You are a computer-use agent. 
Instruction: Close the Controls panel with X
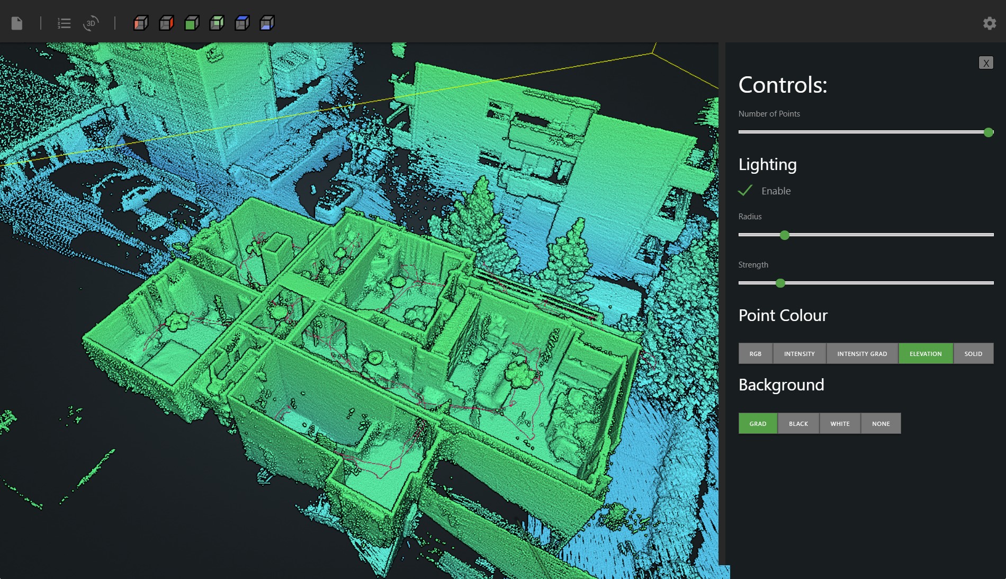point(986,63)
